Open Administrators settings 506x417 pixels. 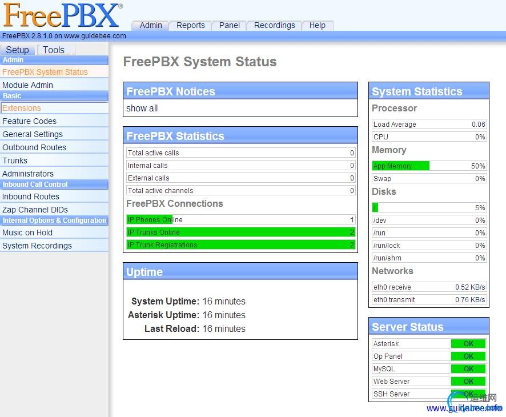tap(54, 174)
